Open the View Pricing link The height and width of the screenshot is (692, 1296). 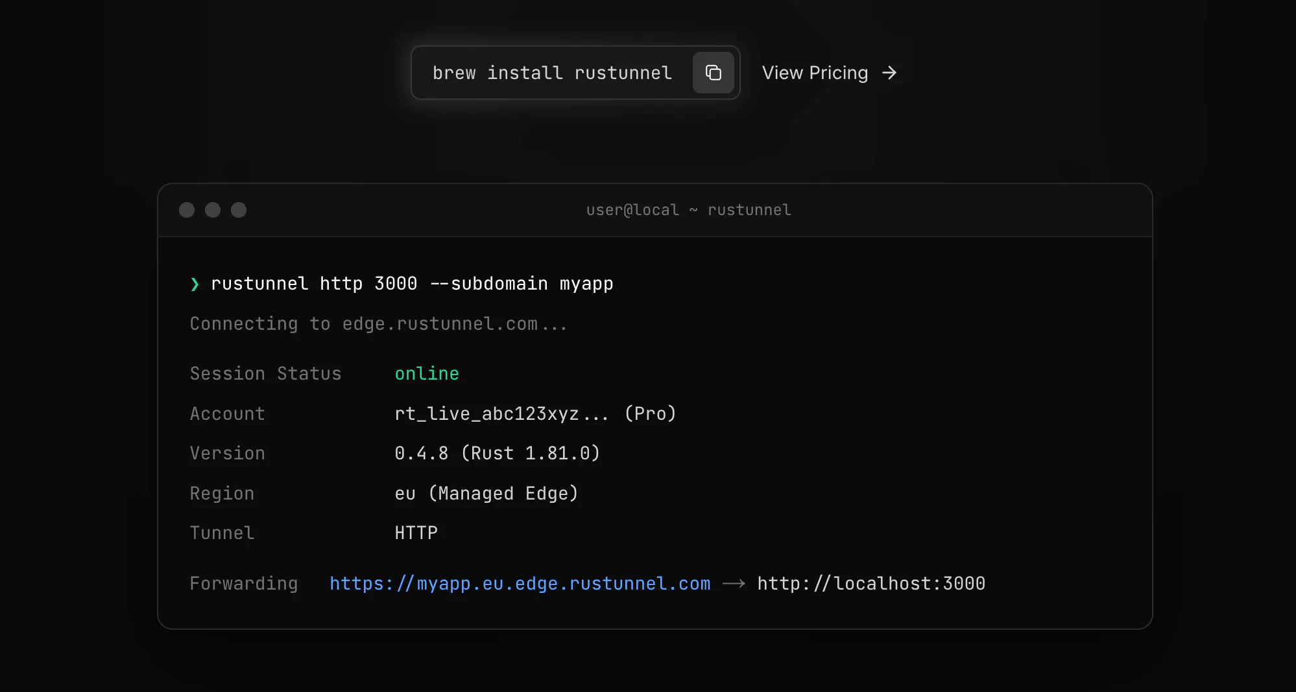[x=829, y=73]
